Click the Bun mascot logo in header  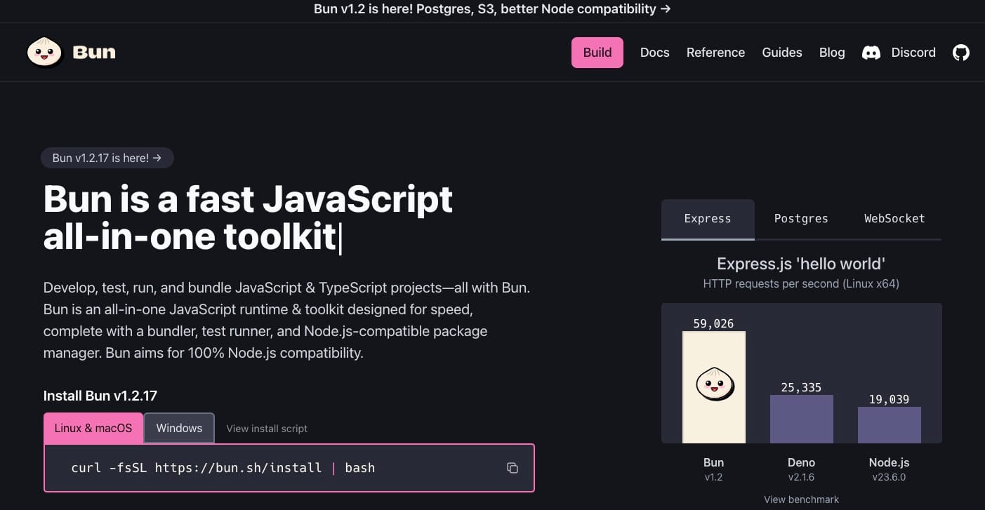click(x=45, y=53)
